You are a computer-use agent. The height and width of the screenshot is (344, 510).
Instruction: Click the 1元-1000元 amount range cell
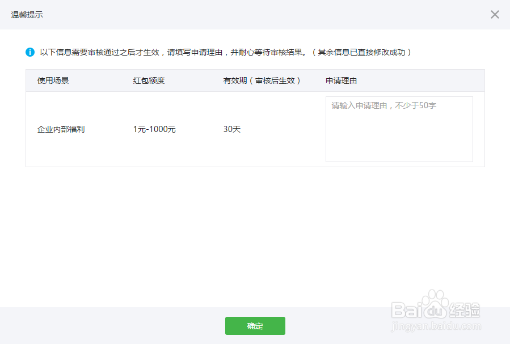click(x=154, y=129)
